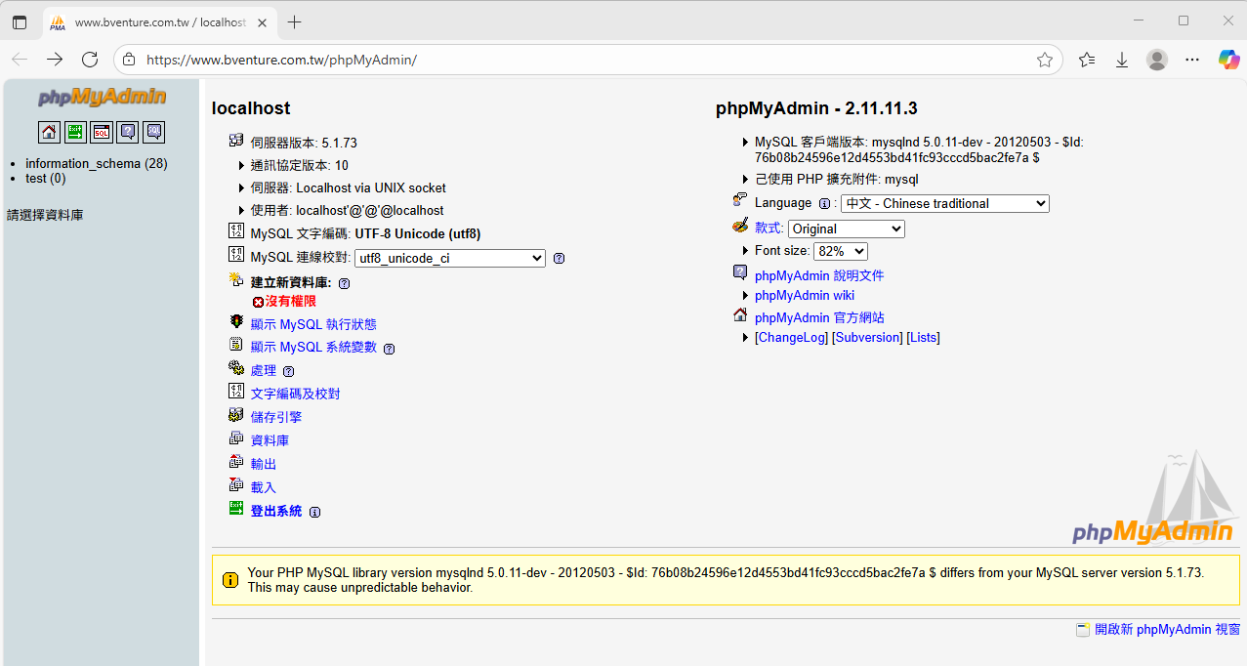Image resolution: width=1247 pixels, height=666 pixels.
Task: Open phpMyAdmin 說明文件 link
Action: coord(819,276)
